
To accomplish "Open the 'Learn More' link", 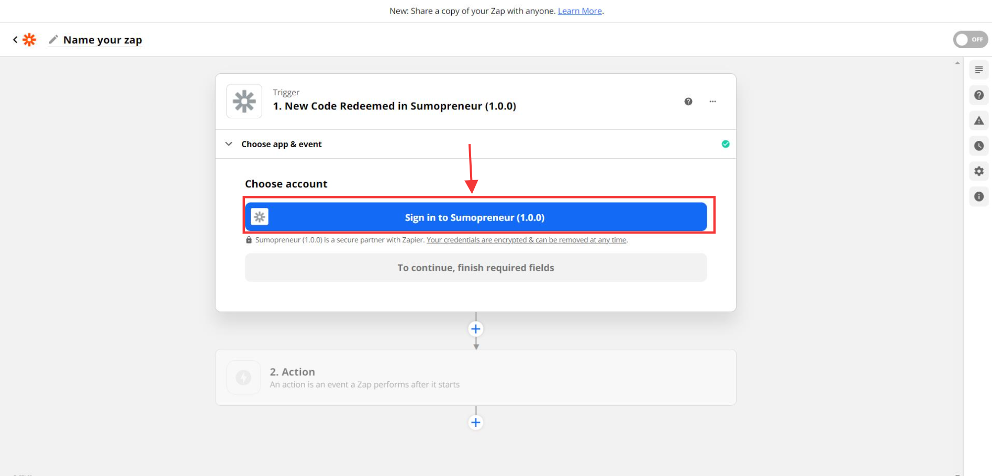I will tap(579, 11).
